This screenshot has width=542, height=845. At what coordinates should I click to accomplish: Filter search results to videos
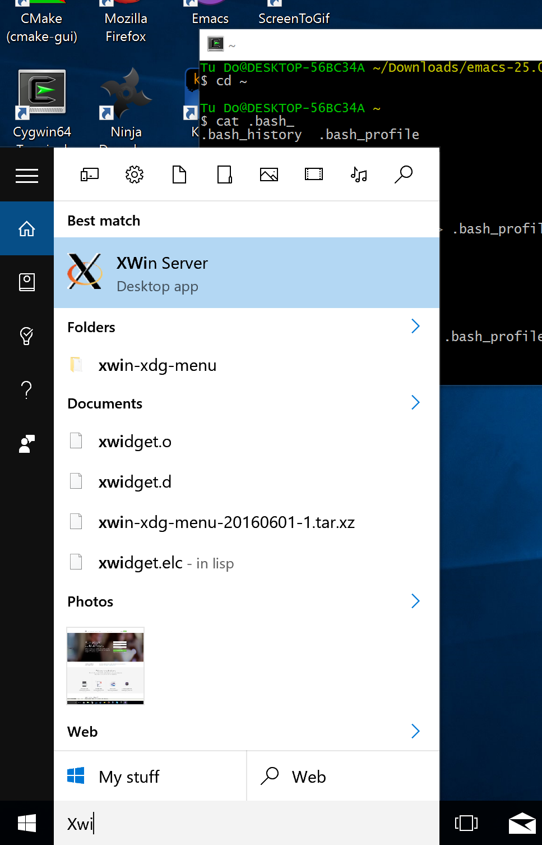tap(313, 174)
